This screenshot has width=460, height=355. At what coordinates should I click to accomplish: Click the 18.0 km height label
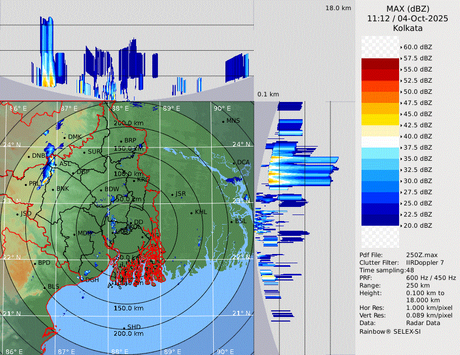point(338,8)
